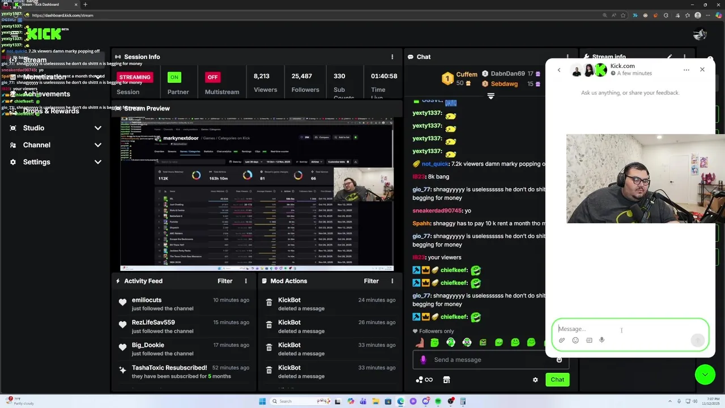725x408 pixels.
Task: Open the user profile avatar in dashboard header
Action: (700, 34)
